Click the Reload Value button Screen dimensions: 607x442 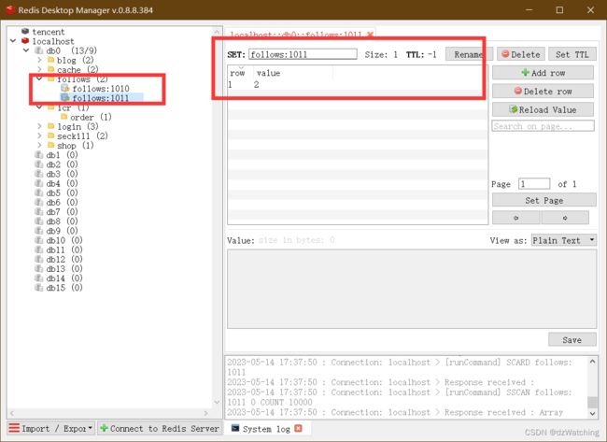543,109
